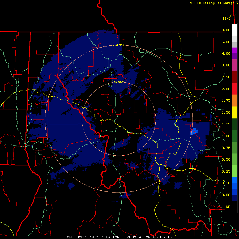Viewport: 239px width, 239px height.
Task: Click the 4.00 legend value
Action: point(226,53)
